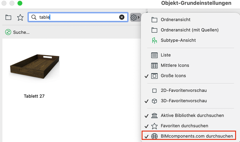The image size is (240, 142).
Task: Click folder icon beside Ordneransicht (mit Quellen)
Action: click(x=154, y=30)
